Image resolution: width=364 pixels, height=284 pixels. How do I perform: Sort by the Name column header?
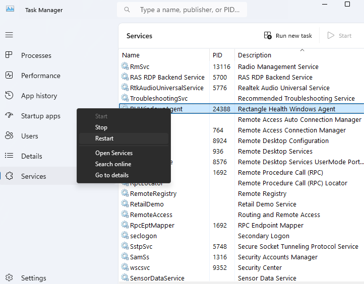coord(131,55)
